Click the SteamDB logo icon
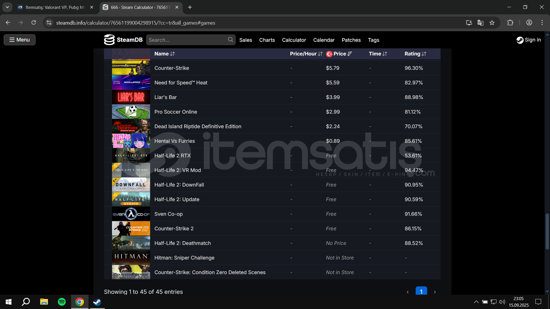 pos(109,40)
